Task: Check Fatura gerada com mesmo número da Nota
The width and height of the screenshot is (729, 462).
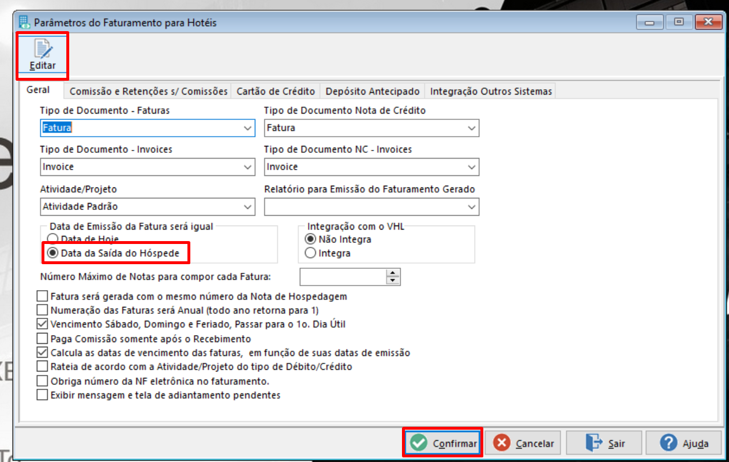Action: pyautogui.click(x=42, y=296)
